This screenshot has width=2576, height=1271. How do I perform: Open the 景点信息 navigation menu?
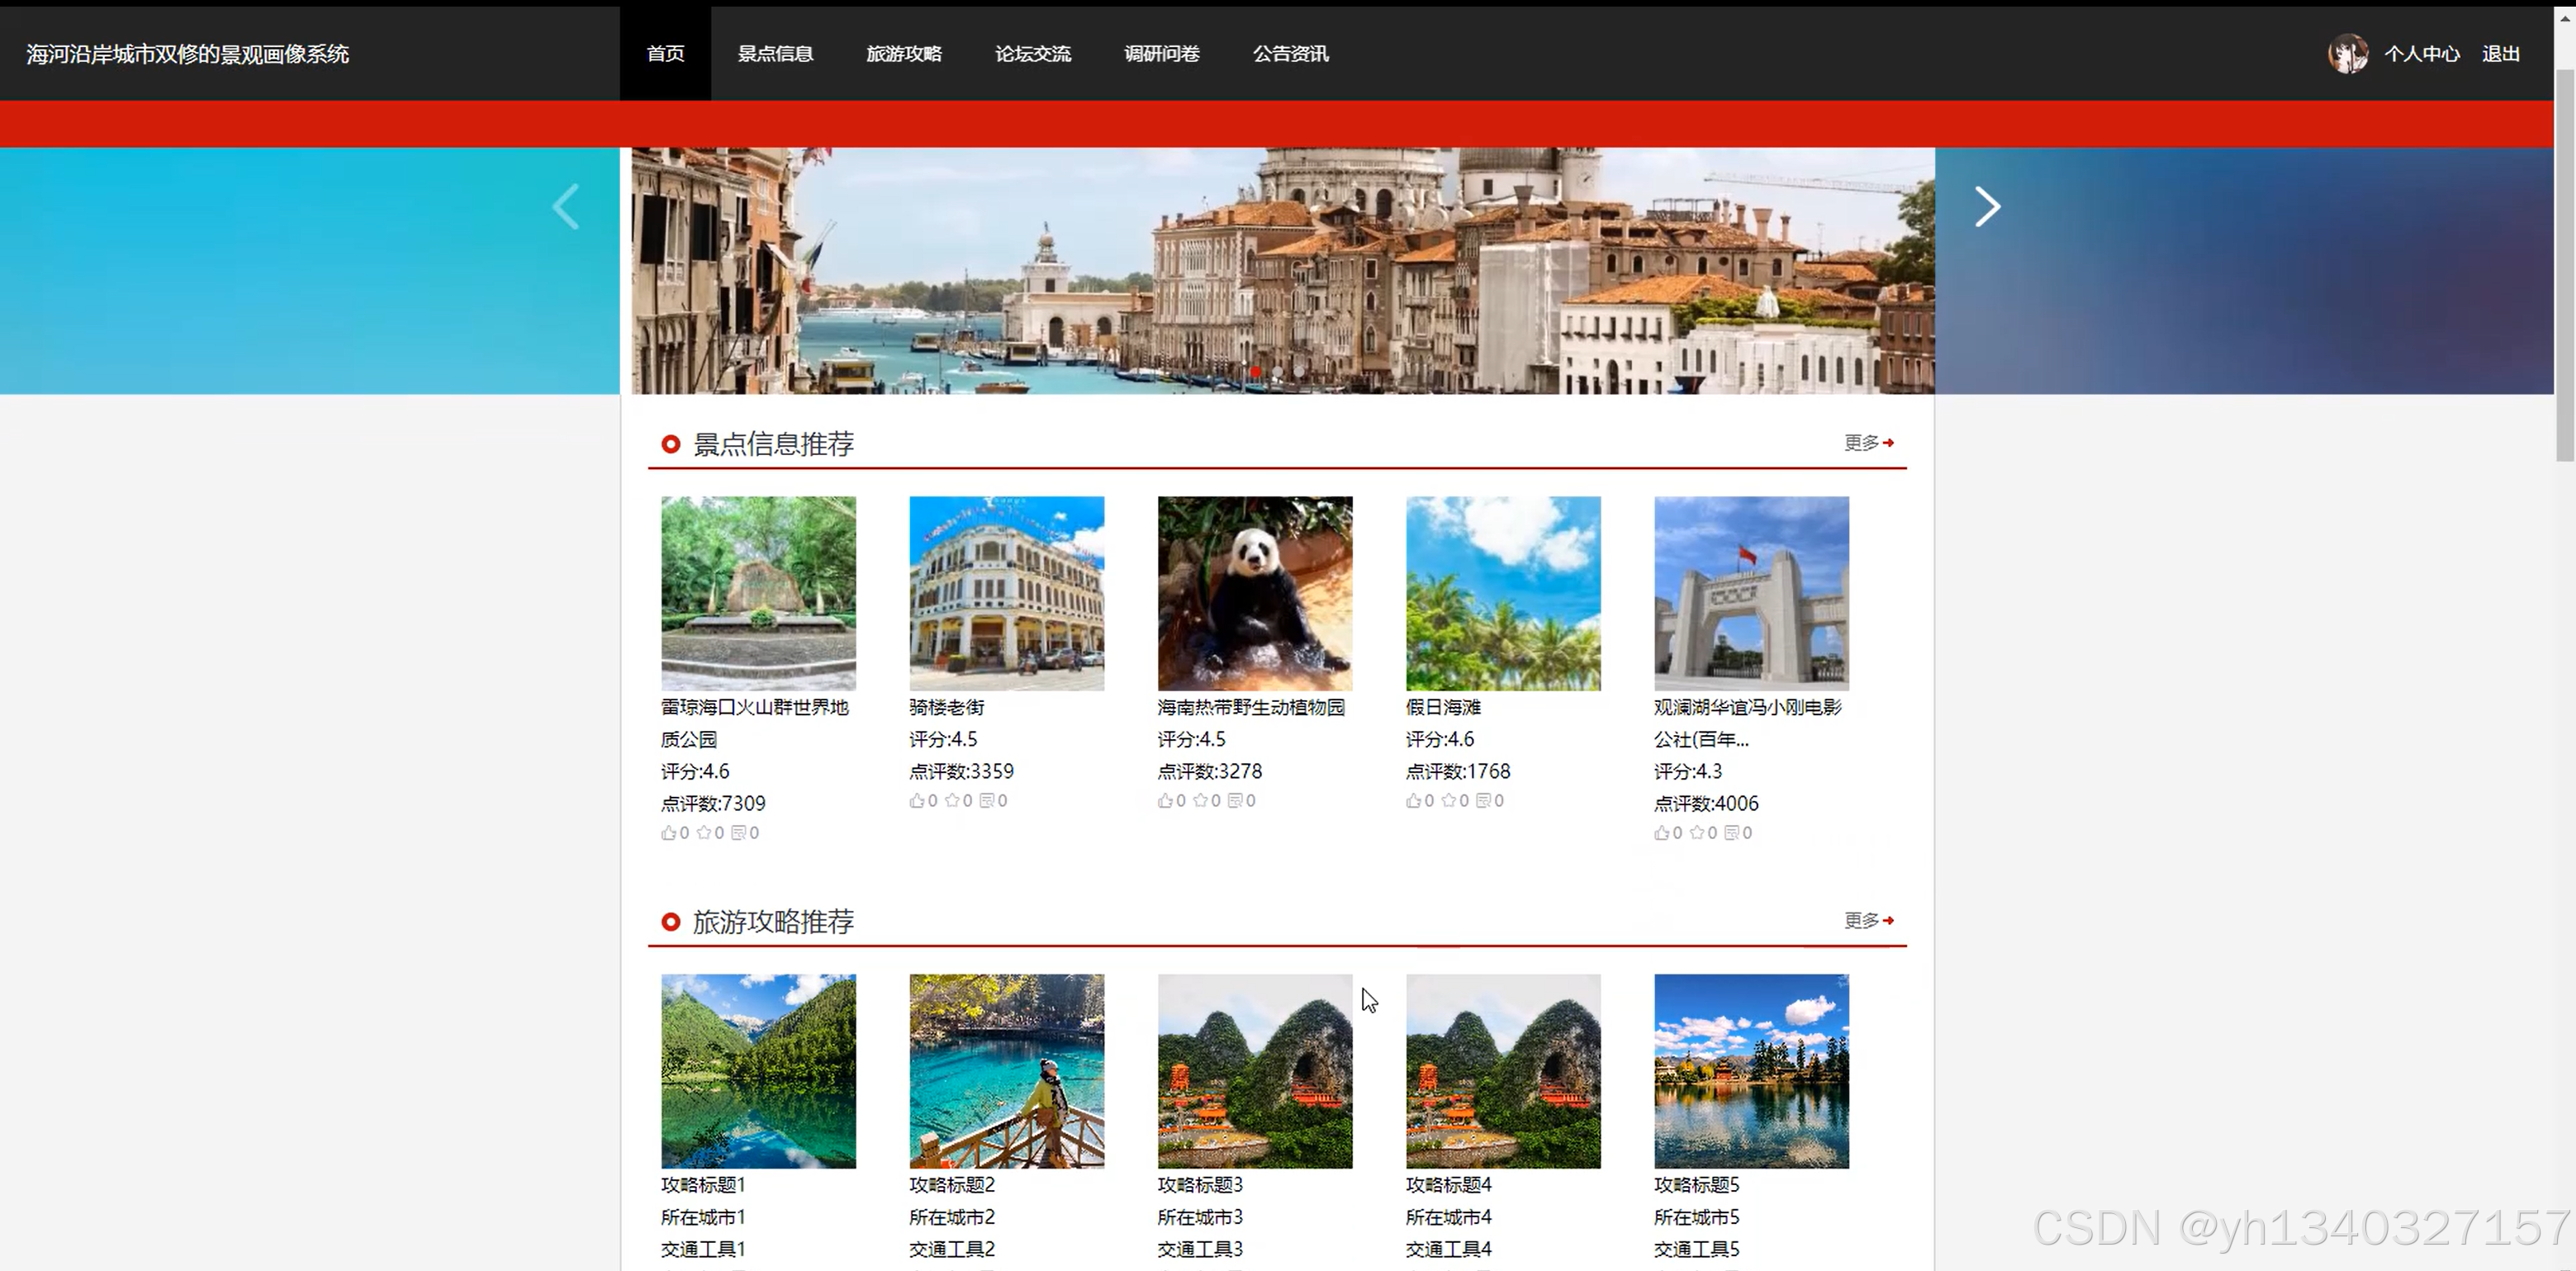(775, 54)
